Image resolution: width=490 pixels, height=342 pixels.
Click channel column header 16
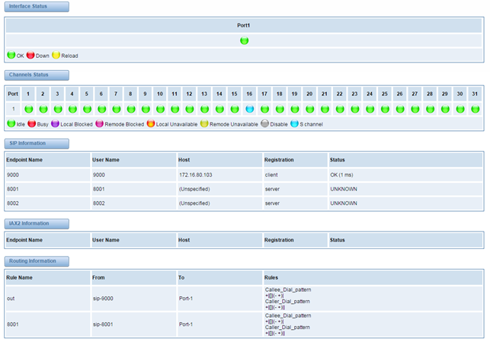click(x=249, y=94)
